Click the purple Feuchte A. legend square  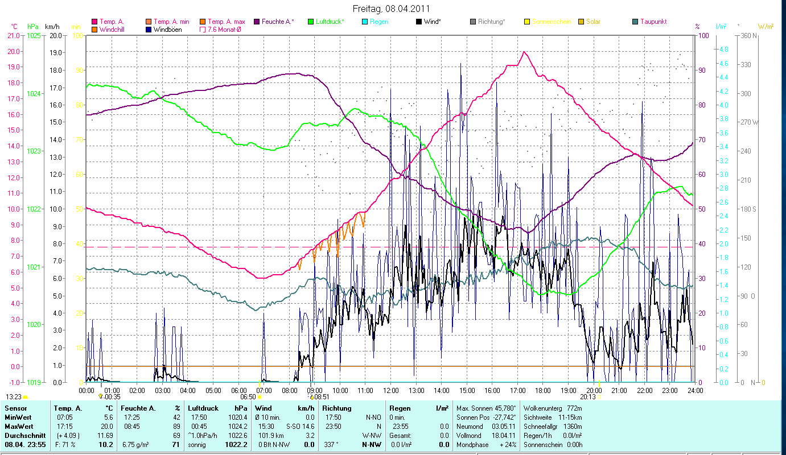[256, 22]
